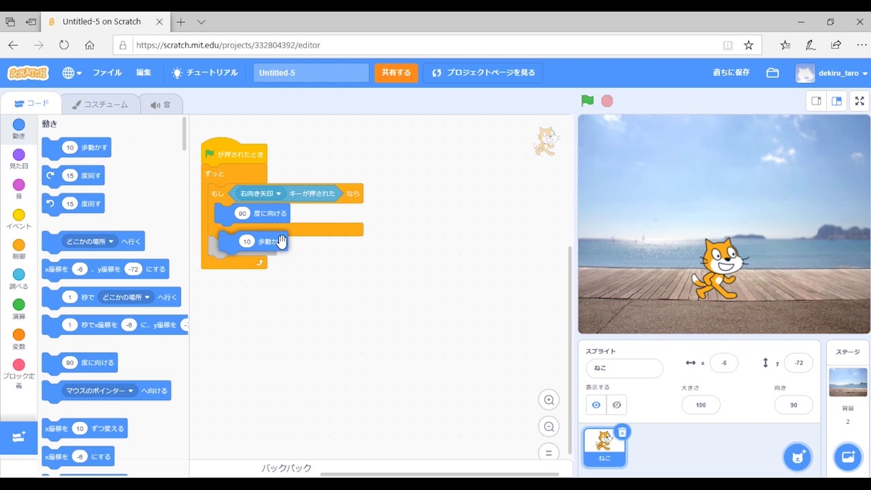Expand the 右向き矢印 key dropdown in script
This screenshot has height=490, width=871.
click(x=260, y=193)
